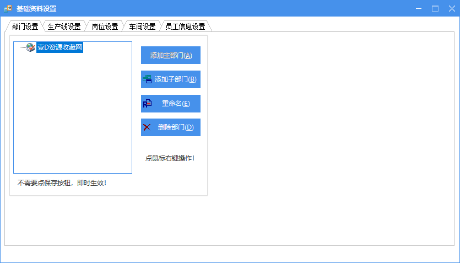The height and width of the screenshot is (263, 460).
Task: Click the 重命名(E) button text
Action: [x=176, y=104]
